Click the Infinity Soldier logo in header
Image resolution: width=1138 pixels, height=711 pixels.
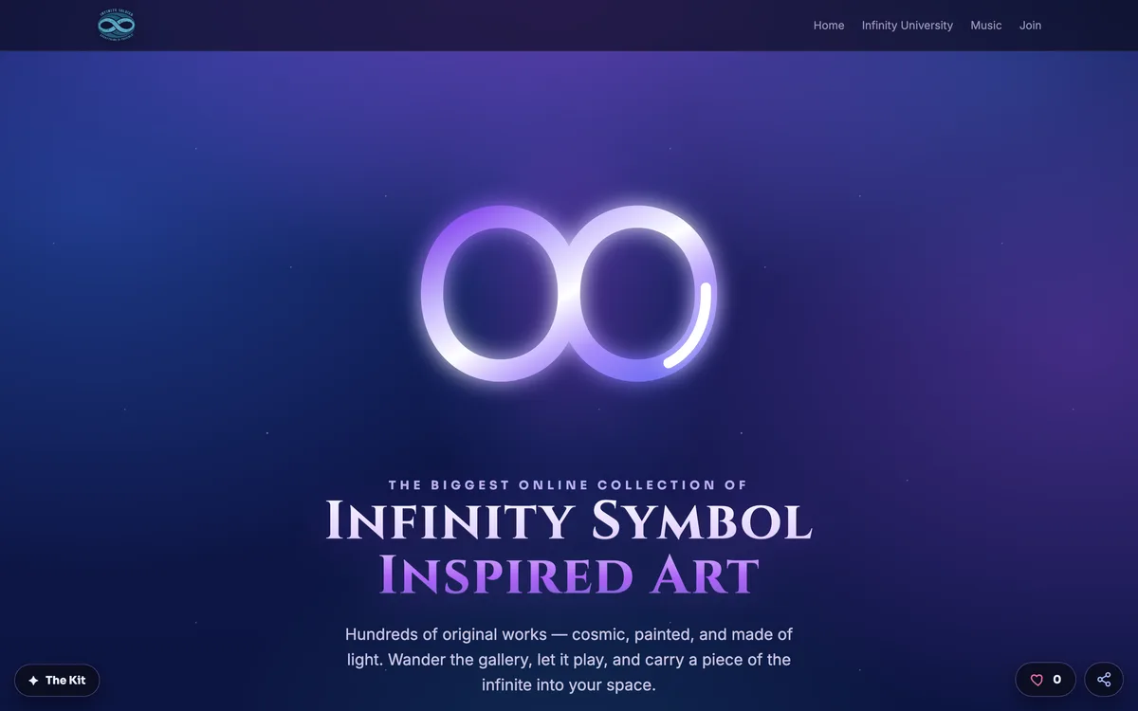[x=116, y=26]
